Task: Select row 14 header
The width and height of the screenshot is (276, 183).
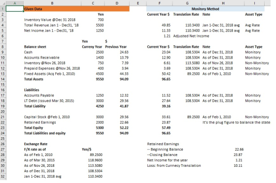Action: (x=3, y=79)
